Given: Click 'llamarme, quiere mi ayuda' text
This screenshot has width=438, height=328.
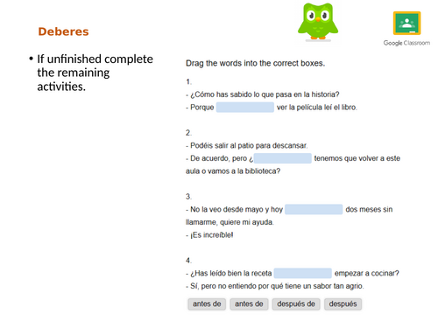Looking at the screenshot, I should click(x=230, y=222).
